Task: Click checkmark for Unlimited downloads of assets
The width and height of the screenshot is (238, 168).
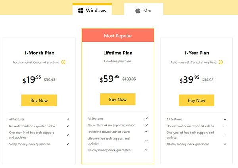Action: [146, 132]
